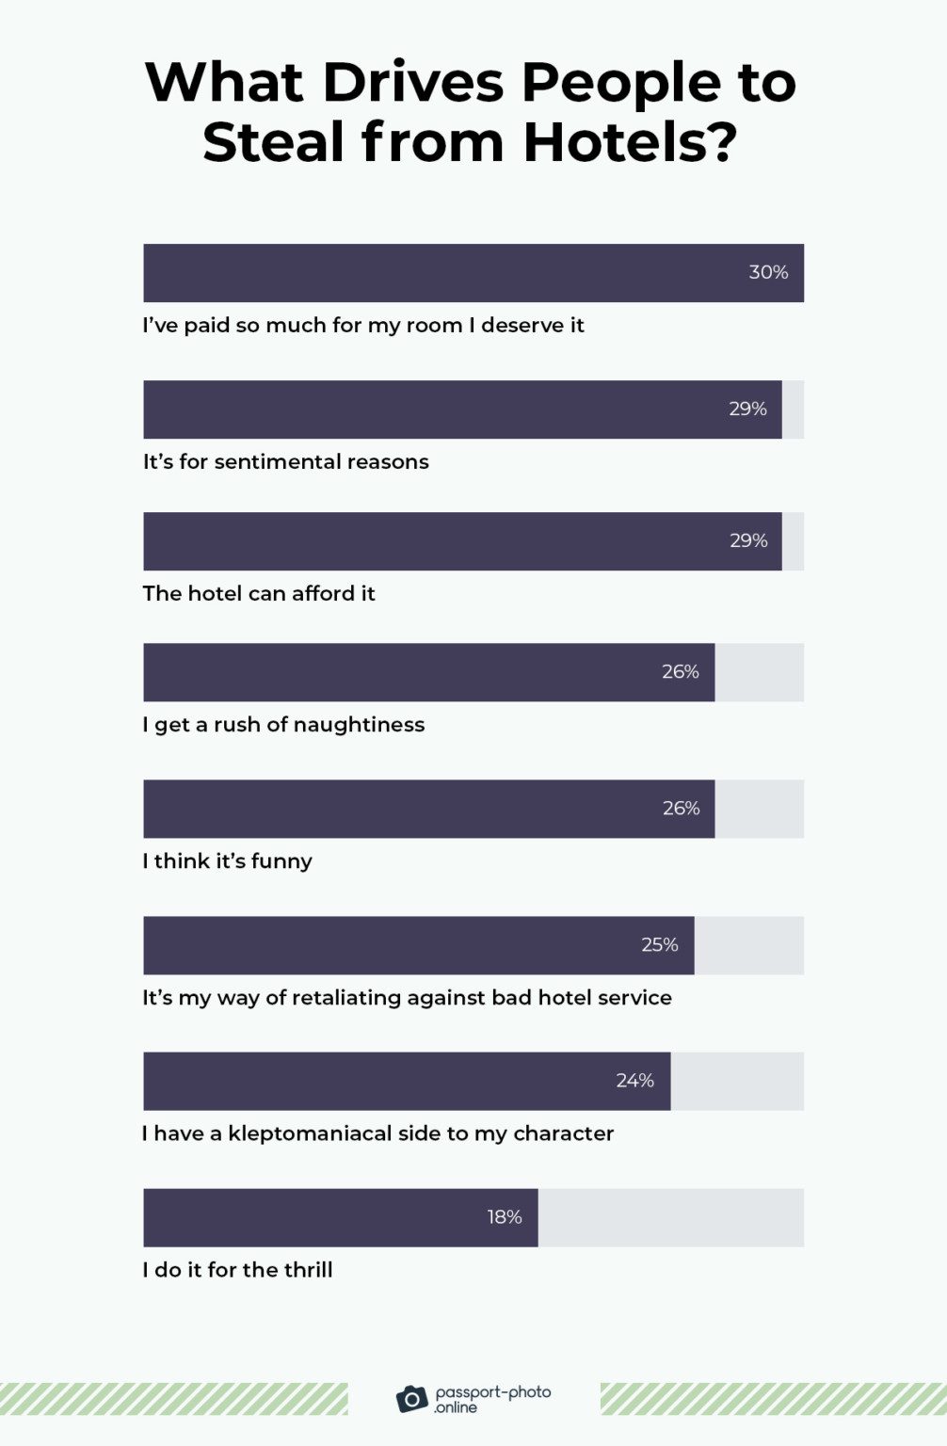
Task: Click the "retaliating against bad hotel service" label
Action: 407,998
